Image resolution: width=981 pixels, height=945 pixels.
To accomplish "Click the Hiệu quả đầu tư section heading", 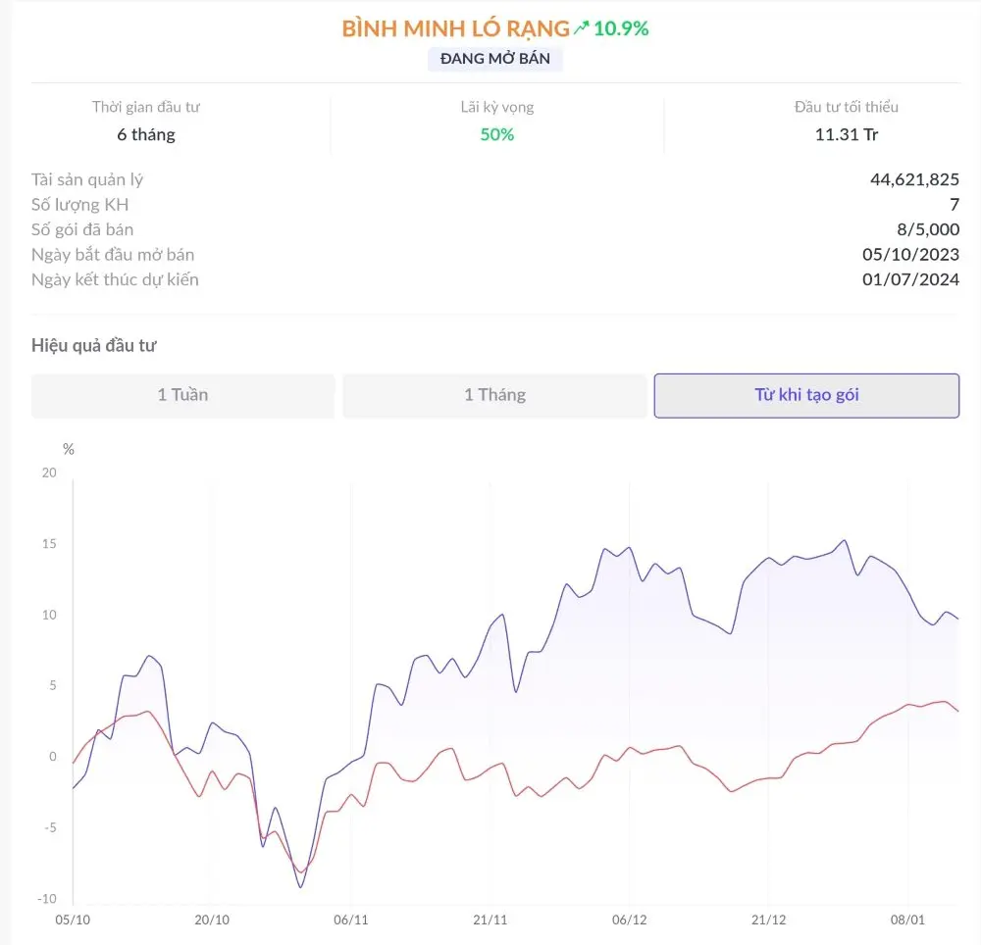I will point(94,346).
